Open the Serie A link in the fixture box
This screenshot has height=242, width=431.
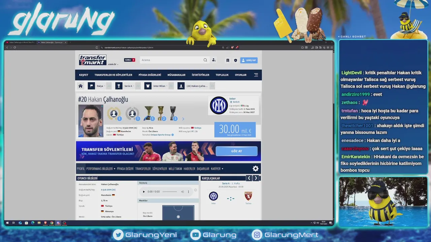226,184
